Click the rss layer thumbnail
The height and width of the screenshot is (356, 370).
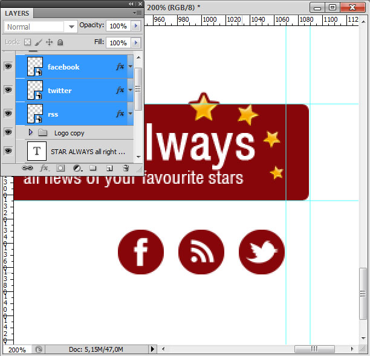pos(35,114)
